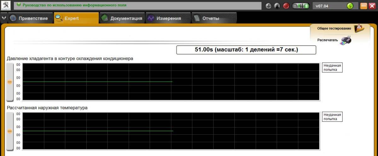The width and height of the screenshot is (378, 156).
Task: Open the Измерения tab
Action: point(168,18)
